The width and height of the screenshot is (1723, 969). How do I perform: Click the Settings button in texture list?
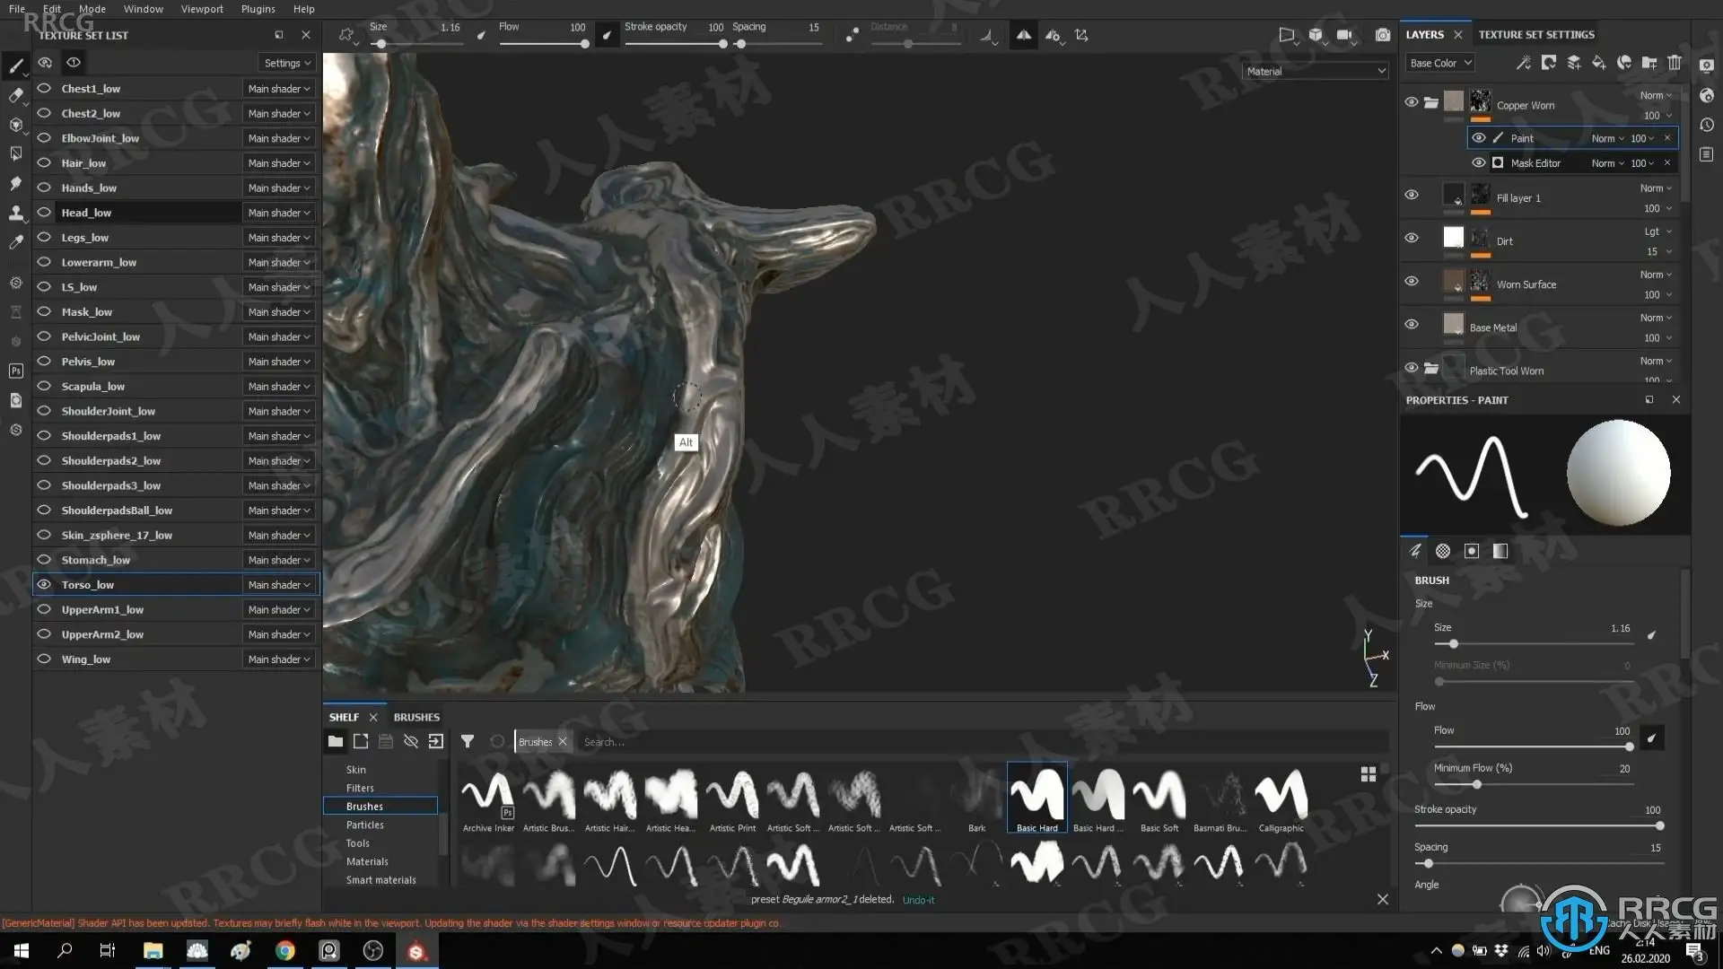click(286, 63)
